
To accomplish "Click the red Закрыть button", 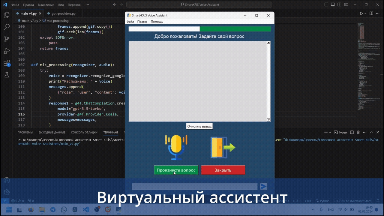I will [x=223, y=170].
